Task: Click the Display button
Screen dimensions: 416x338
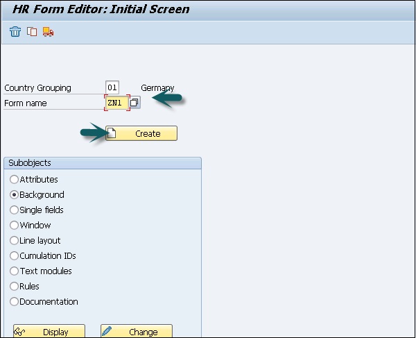Action: click(49, 332)
